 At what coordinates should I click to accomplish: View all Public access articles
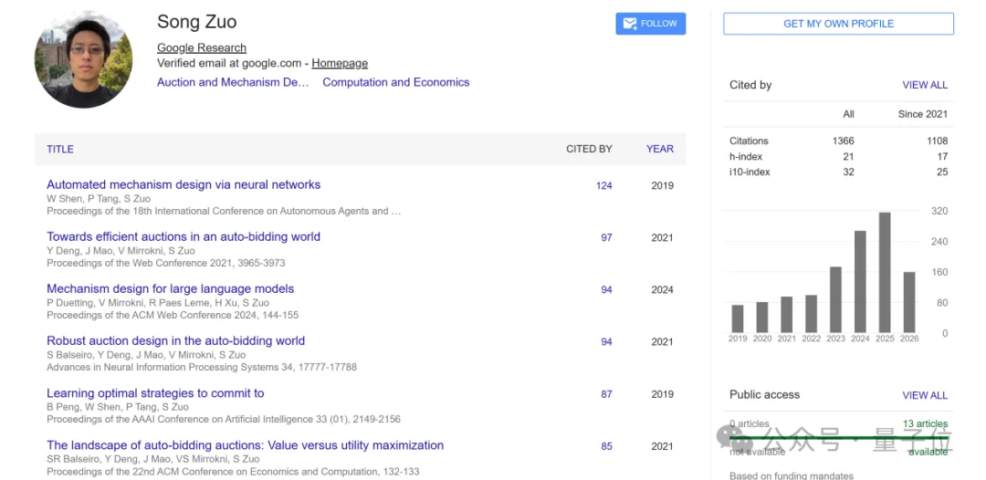click(925, 395)
